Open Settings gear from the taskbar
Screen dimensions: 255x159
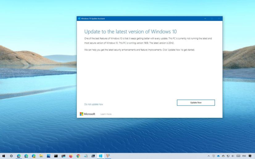pyautogui.click(x=11, y=156)
